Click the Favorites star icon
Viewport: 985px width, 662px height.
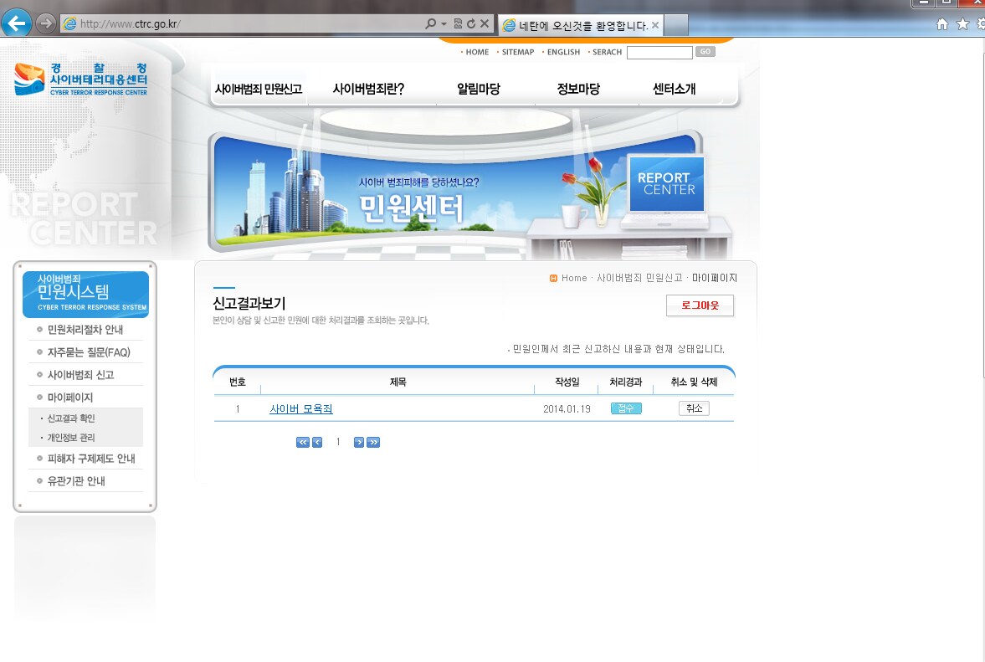(x=962, y=24)
